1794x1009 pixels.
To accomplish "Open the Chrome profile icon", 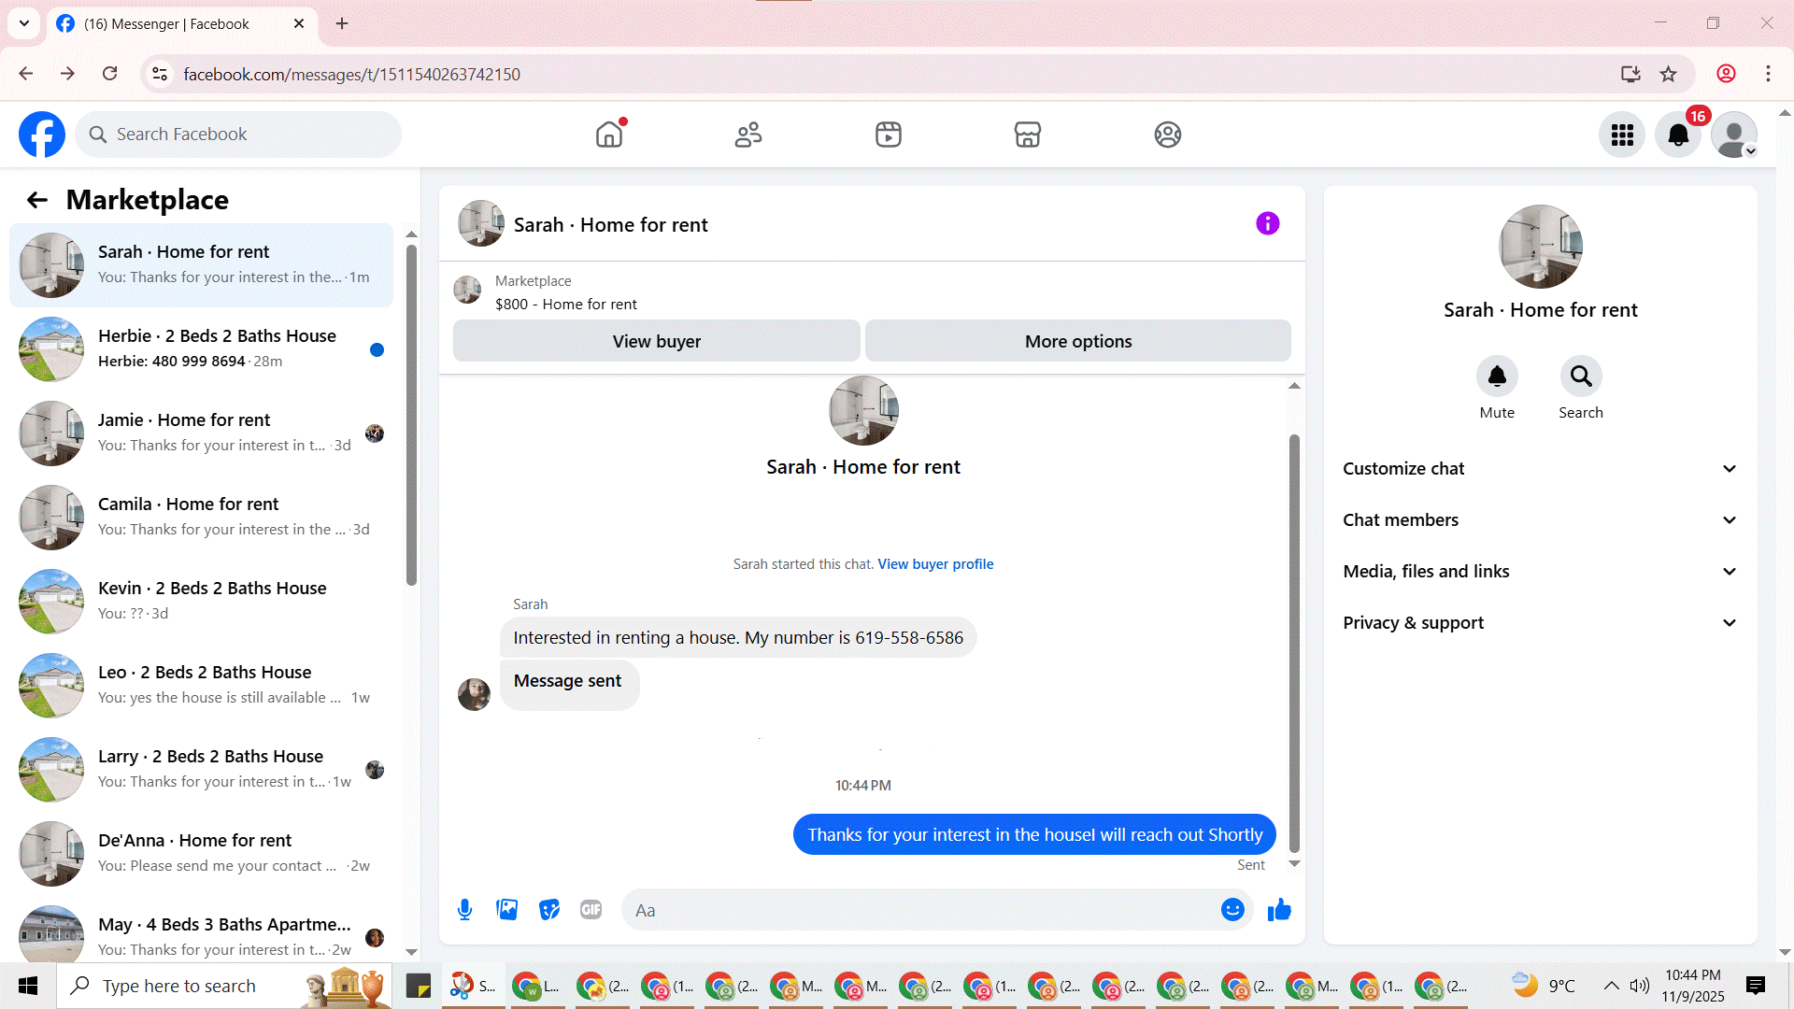I will (1727, 74).
